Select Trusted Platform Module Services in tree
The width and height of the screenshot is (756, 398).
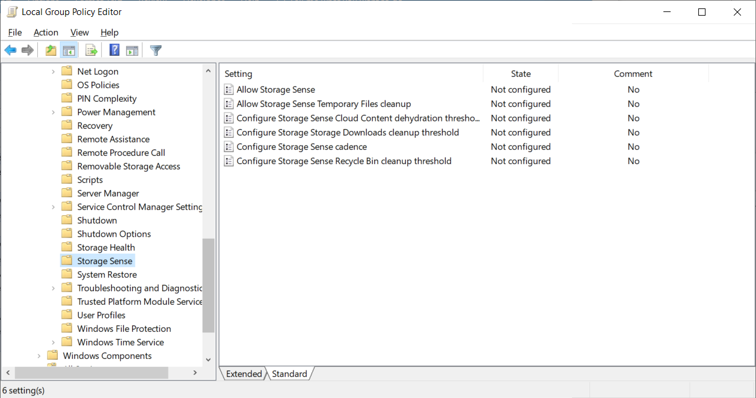140,301
